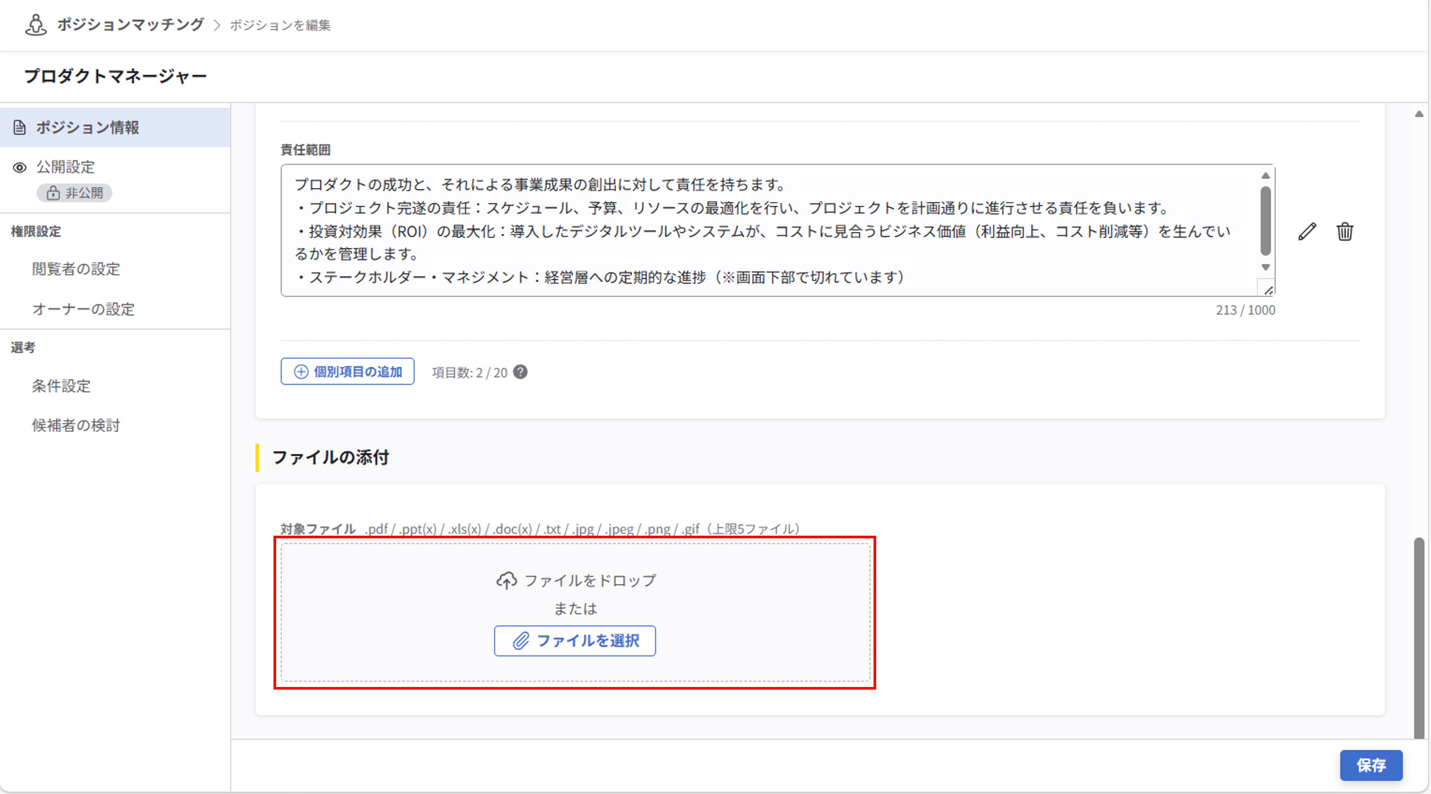Click the textarea resize handle corner

1268,289
